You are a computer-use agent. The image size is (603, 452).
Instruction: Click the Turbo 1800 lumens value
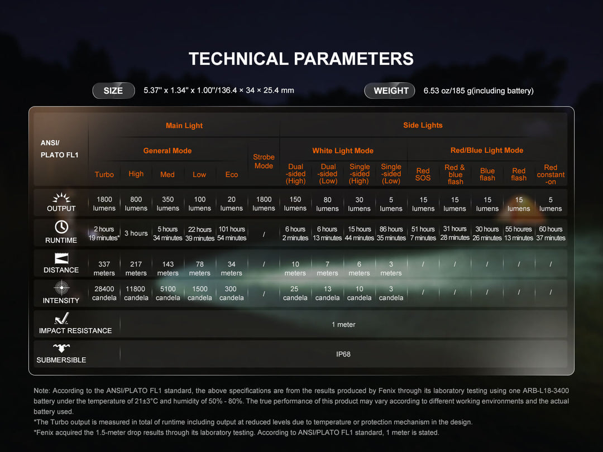pyautogui.click(x=103, y=204)
